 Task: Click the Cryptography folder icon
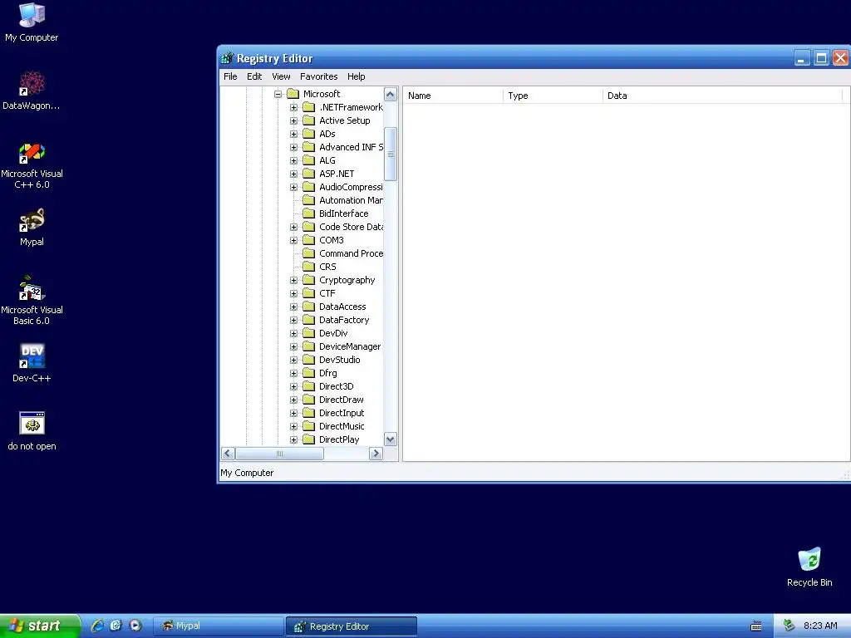point(309,280)
